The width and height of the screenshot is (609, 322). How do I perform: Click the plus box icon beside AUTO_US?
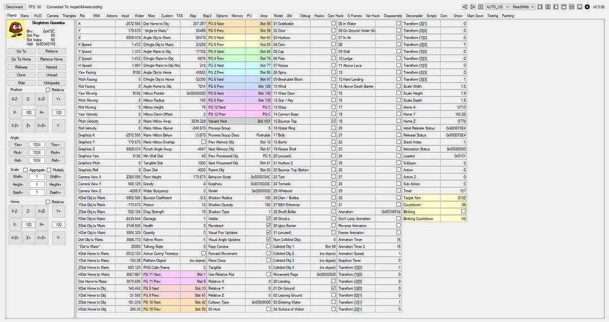click(481, 7)
